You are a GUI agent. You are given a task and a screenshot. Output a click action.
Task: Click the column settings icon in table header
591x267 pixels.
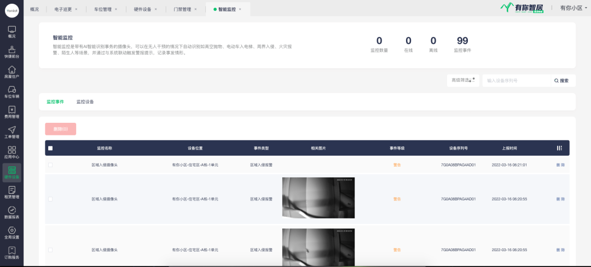(x=559, y=148)
